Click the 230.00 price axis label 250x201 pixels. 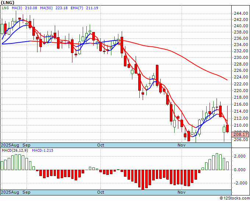241,57
